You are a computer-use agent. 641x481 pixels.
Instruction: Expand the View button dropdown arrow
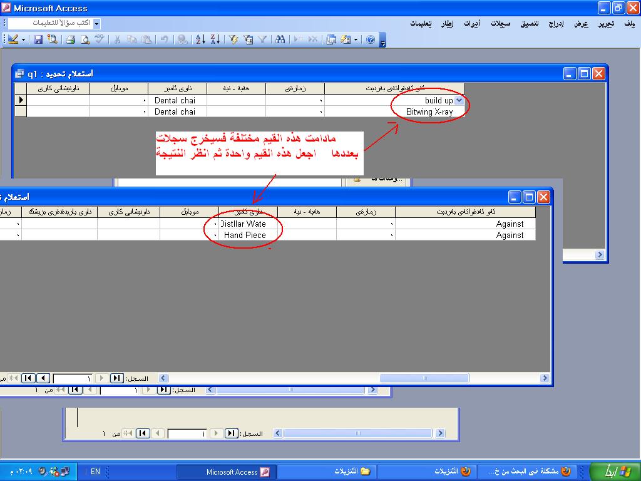pyautogui.click(x=23, y=39)
